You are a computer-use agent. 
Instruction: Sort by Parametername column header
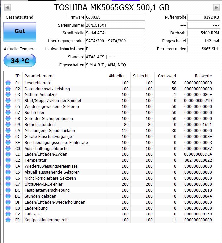[65, 76]
